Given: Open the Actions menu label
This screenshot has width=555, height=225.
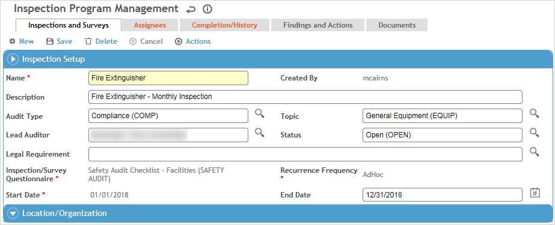Looking at the screenshot, I should click(198, 41).
